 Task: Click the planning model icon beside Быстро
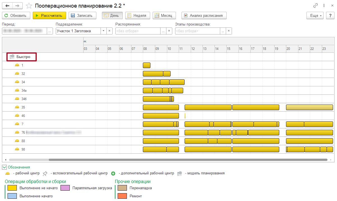pyautogui.click(x=12, y=57)
